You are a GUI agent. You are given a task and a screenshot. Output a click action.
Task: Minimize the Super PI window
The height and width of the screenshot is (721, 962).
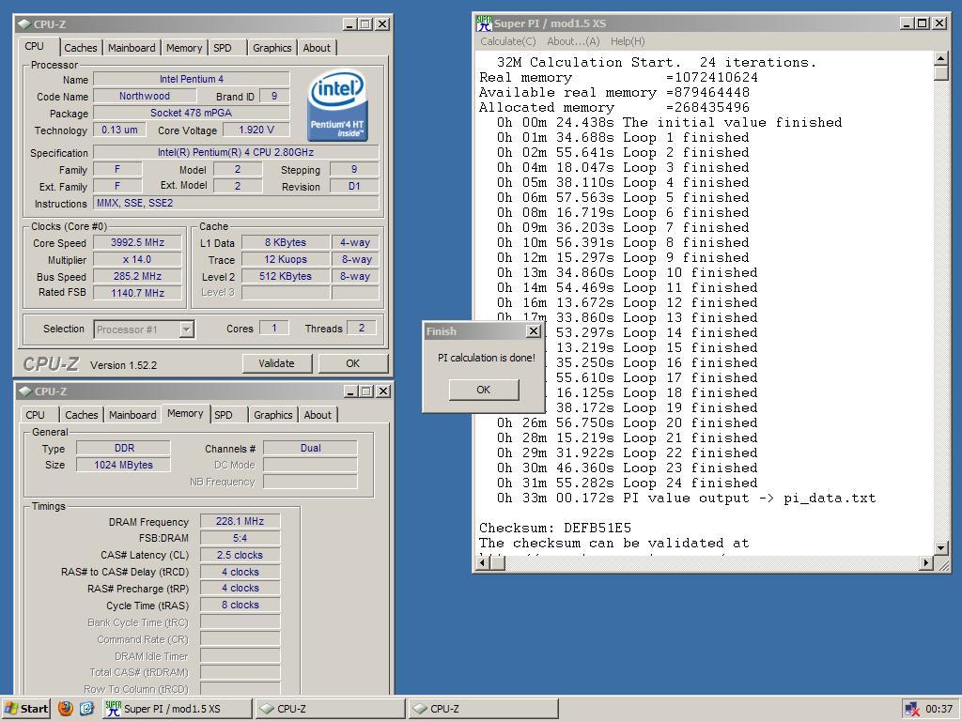[x=907, y=23]
